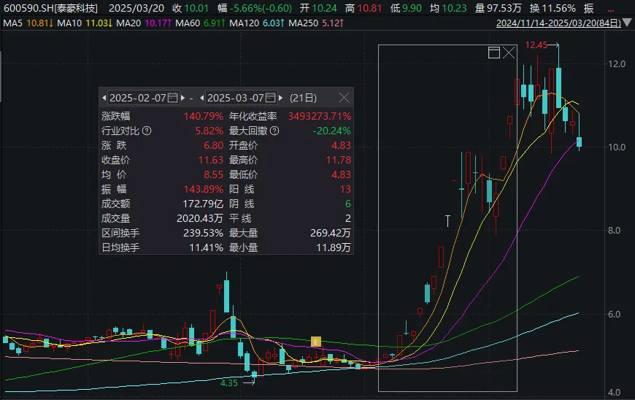Close the interval statistics panel
Viewport: 635px width, 400px height.
(345, 97)
